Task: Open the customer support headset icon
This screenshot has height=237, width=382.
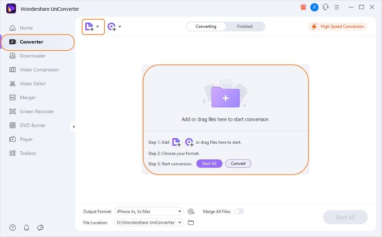Action: click(x=325, y=7)
